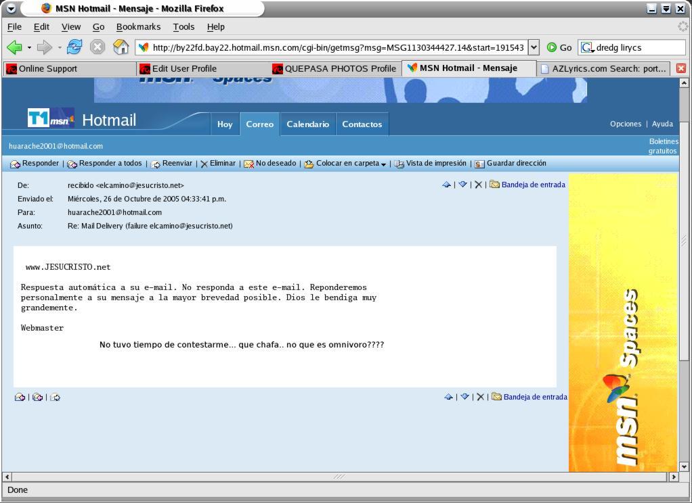
Task: Open the Bookmarks menu
Action: (x=138, y=27)
